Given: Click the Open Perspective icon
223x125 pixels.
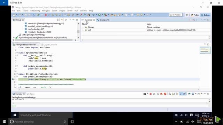Looking at the screenshot, I should tap(187, 15).
